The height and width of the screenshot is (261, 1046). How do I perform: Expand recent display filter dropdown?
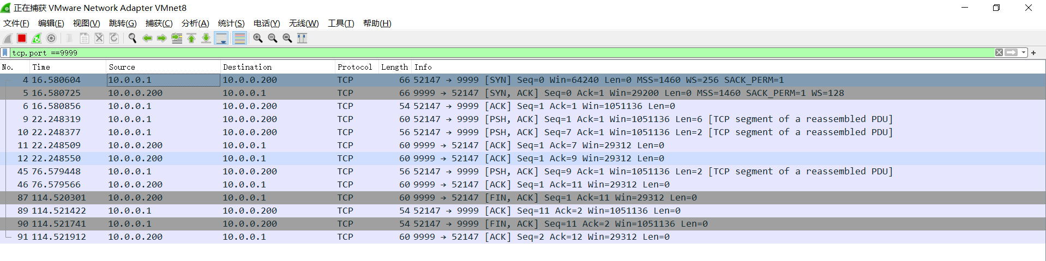coord(1024,53)
